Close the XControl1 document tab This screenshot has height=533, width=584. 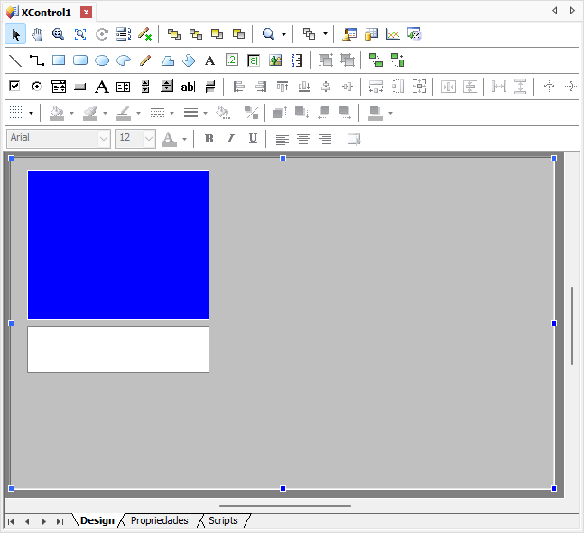[x=86, y=13]
